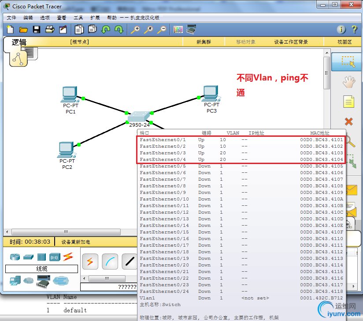The width and height of the screenshot is (363, 321).
Task: Open the 扩展 menu
Action: pyautogui.click(x=95, y=18)
